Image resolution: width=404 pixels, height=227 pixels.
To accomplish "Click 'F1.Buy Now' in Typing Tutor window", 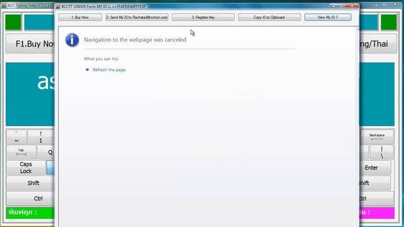I will (x=30, y=44).
